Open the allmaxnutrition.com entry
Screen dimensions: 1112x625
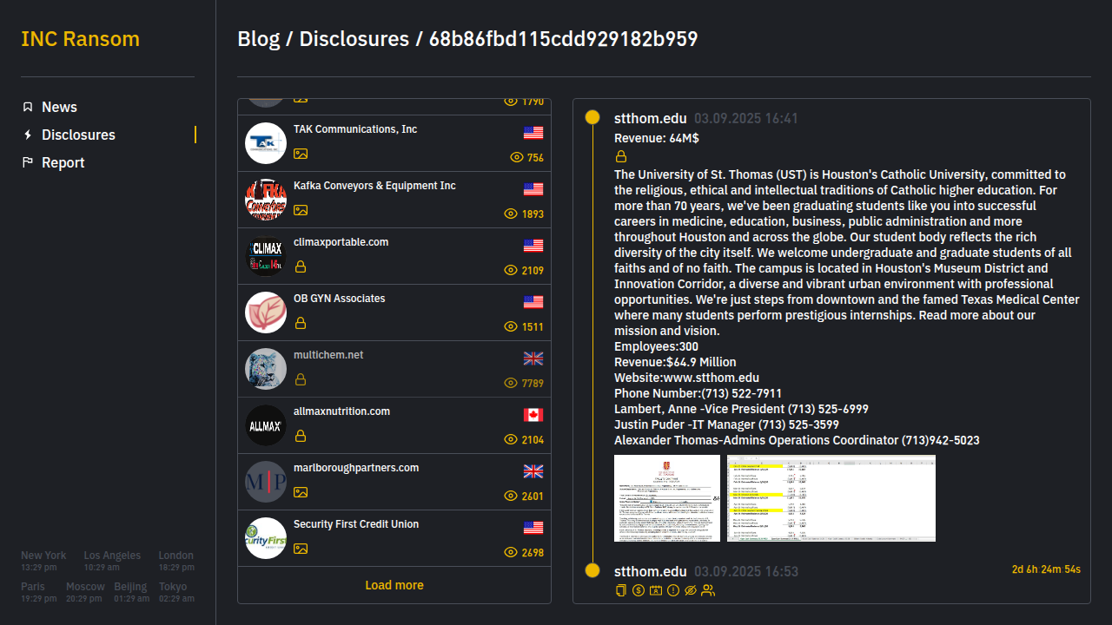394,425
